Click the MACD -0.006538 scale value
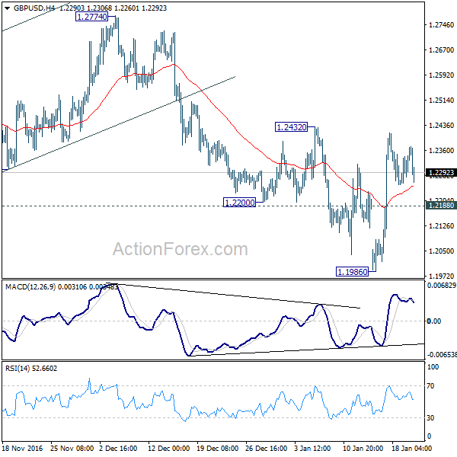457x457 pixels. click(x=441, y=355)
